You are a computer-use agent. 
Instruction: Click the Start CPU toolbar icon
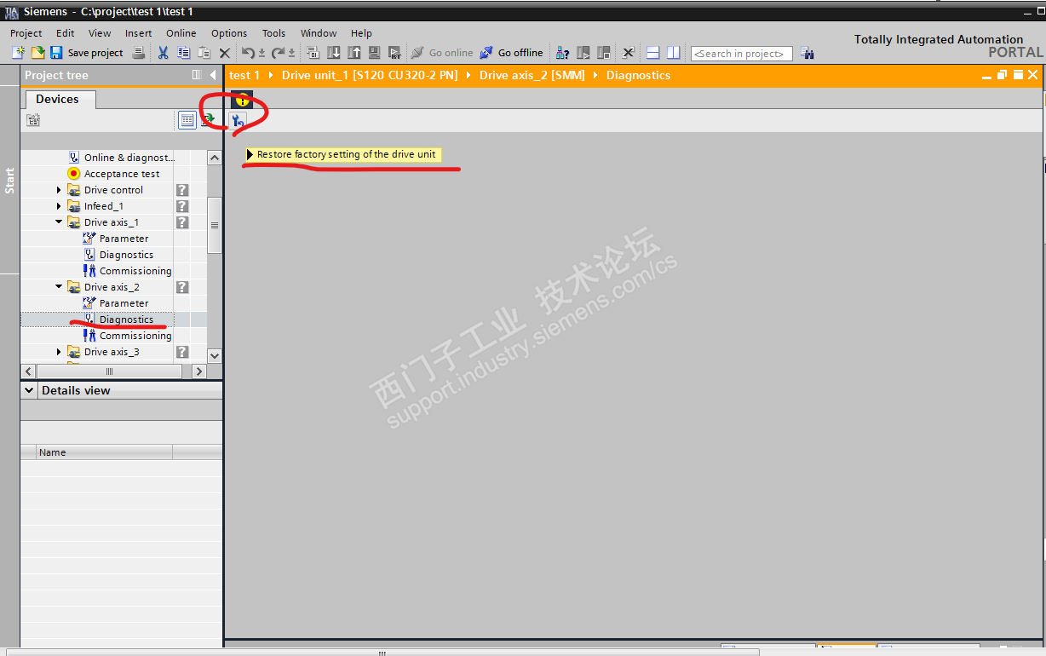coord(583,53)
